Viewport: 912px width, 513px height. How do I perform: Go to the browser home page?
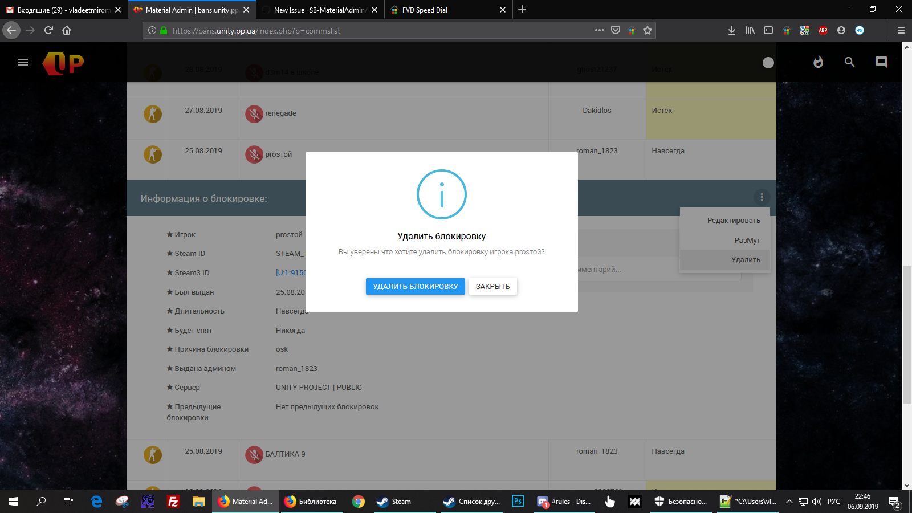coord(67,30)
